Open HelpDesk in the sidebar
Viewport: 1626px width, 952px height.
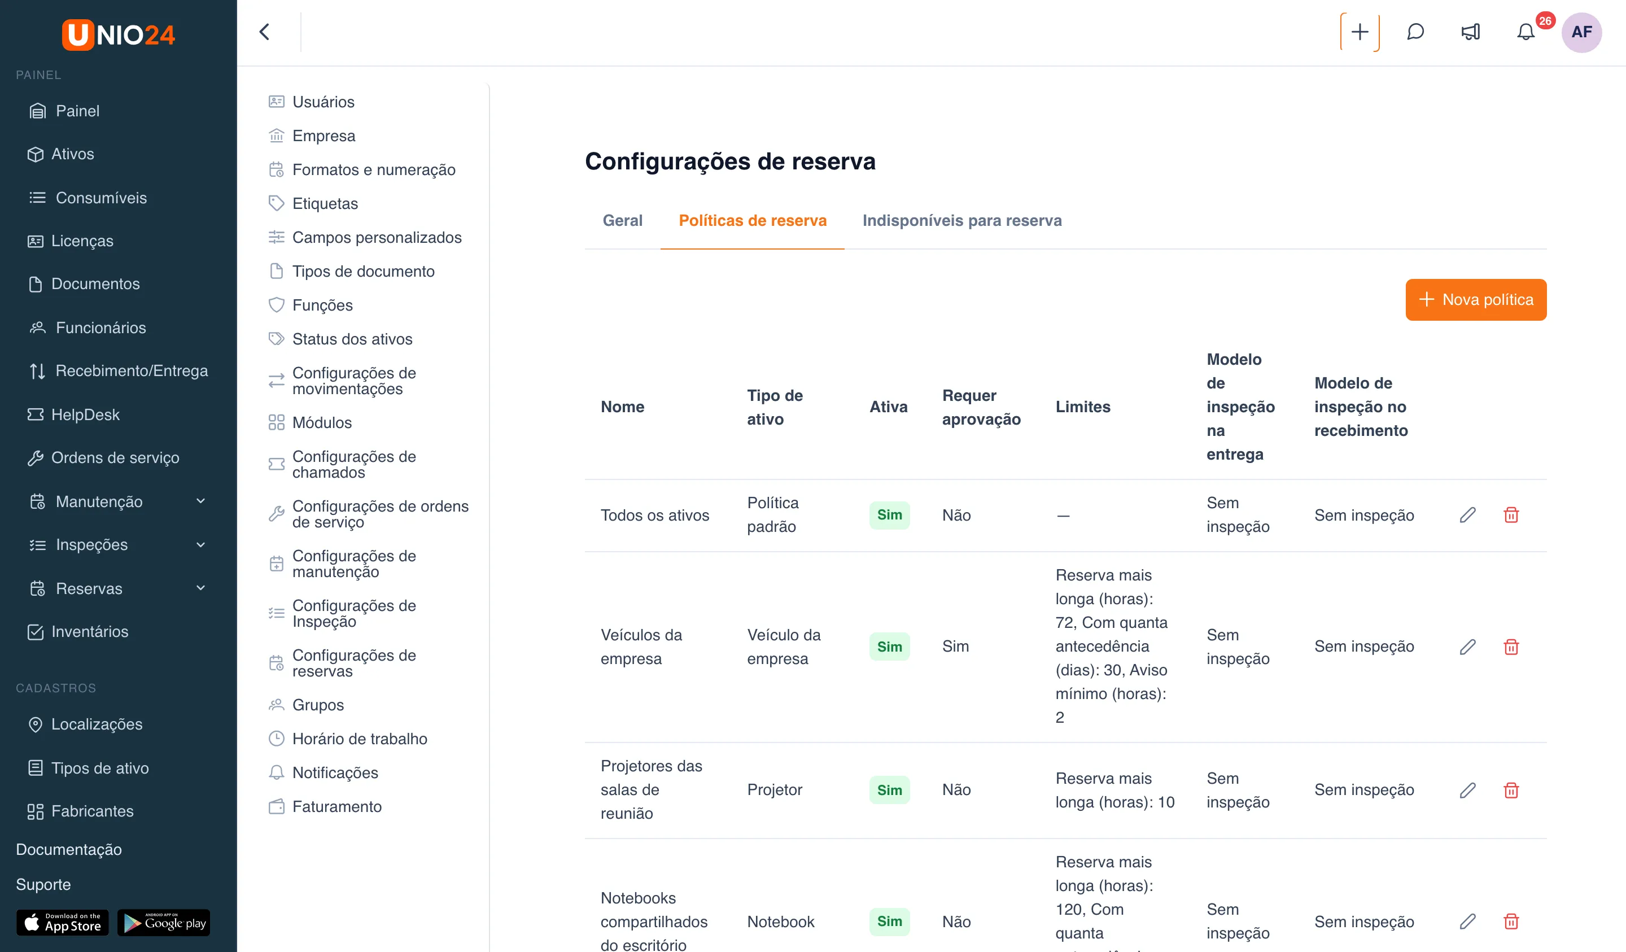click(x=85, y=414)
